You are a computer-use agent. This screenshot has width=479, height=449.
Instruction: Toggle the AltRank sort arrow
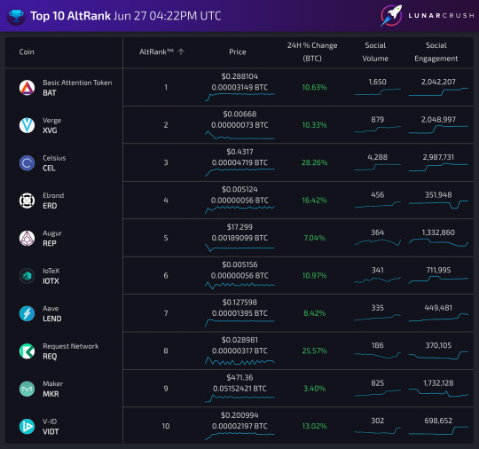click(181, 51)
